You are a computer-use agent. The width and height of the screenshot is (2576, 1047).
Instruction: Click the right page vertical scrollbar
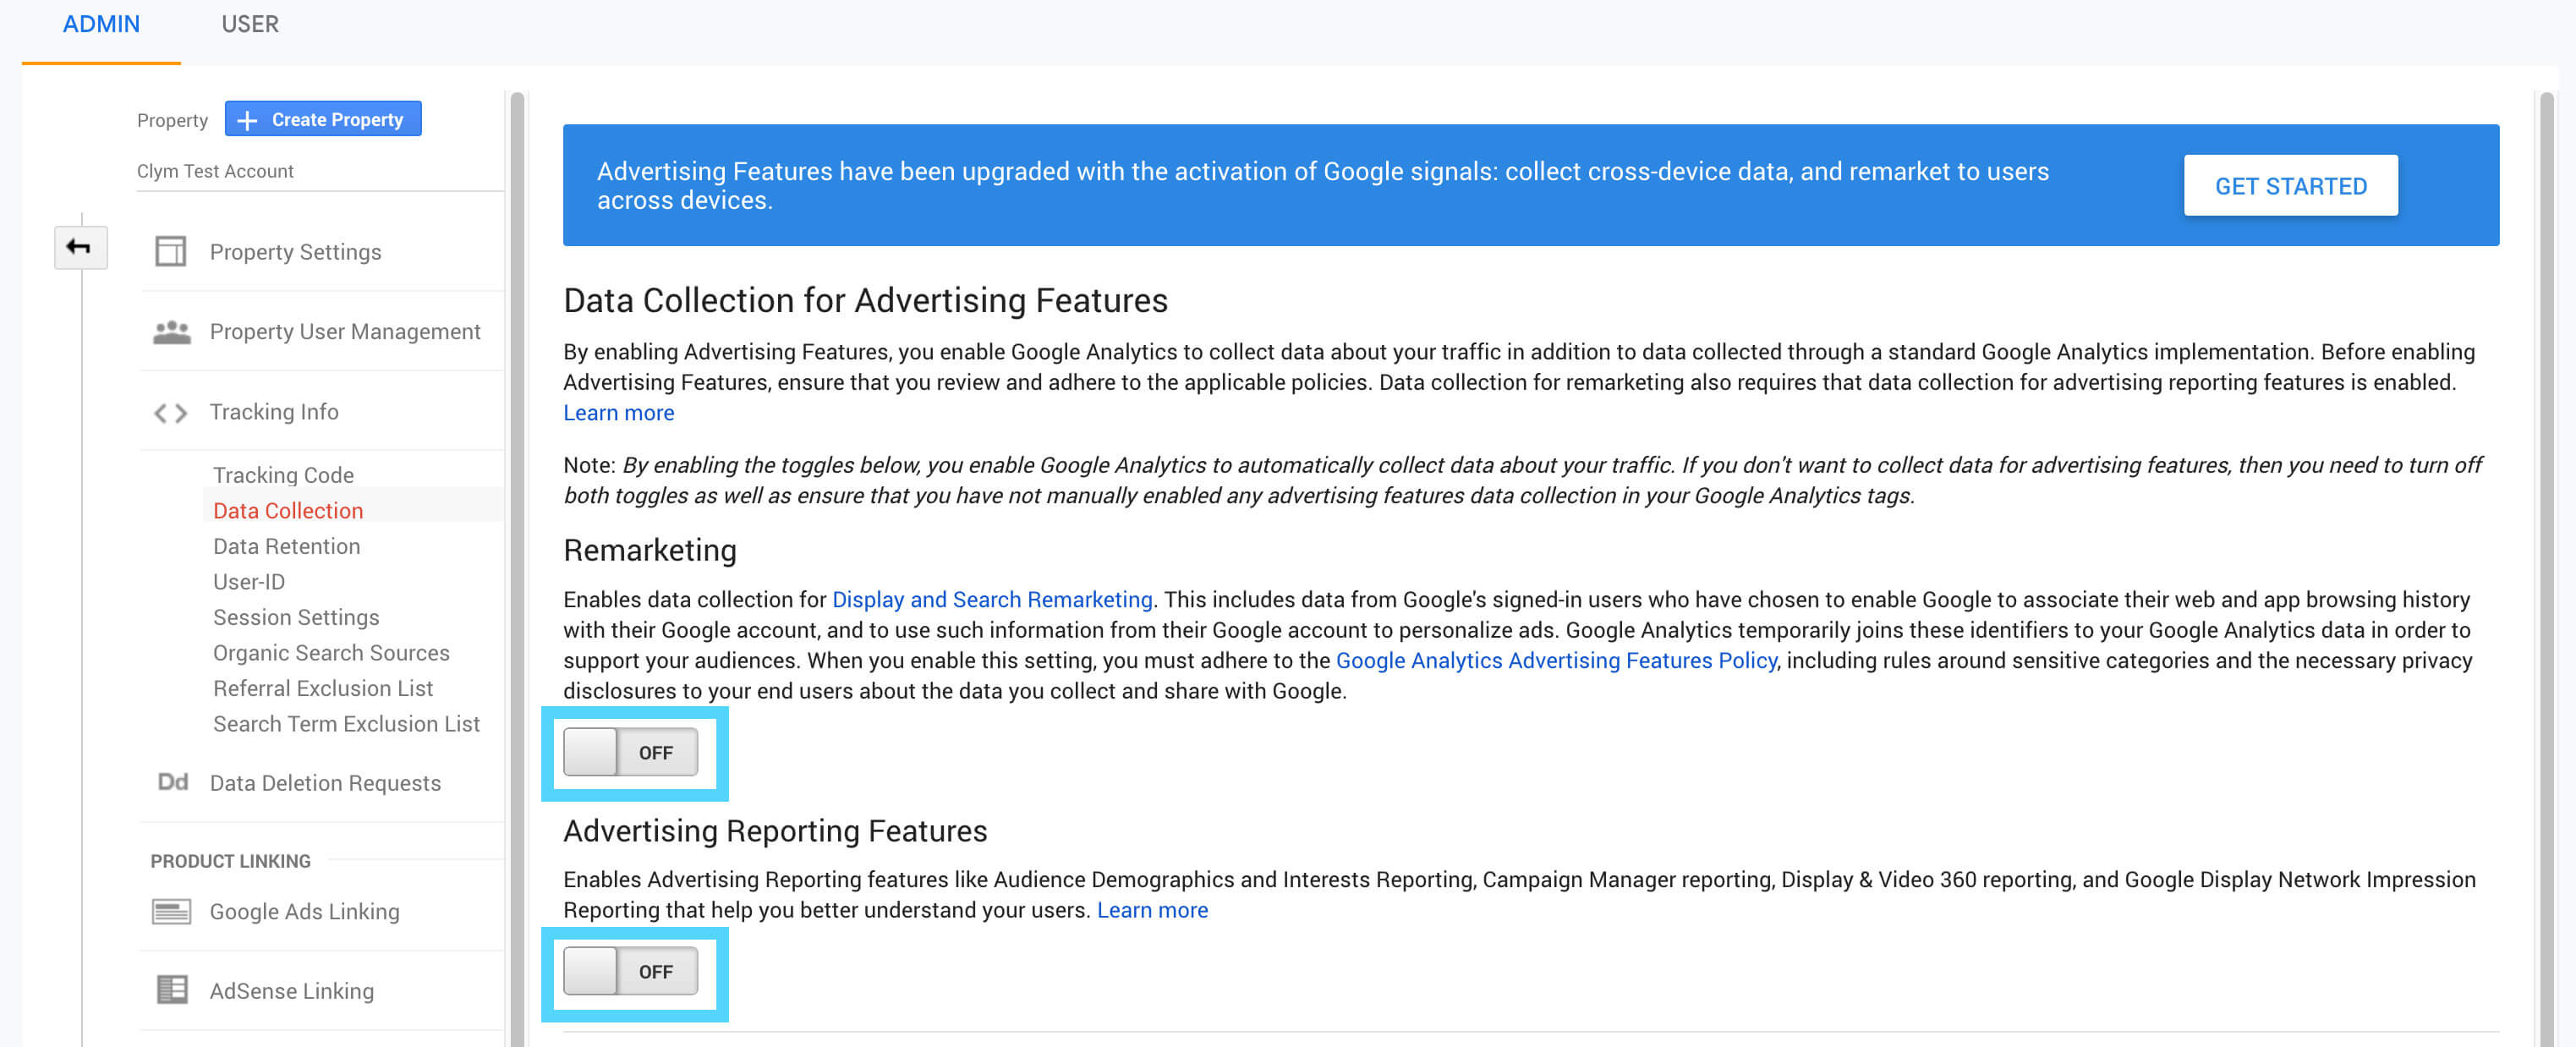(2546, 570)
